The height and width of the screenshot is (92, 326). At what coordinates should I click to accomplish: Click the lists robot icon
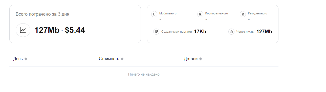pos(231,32)
